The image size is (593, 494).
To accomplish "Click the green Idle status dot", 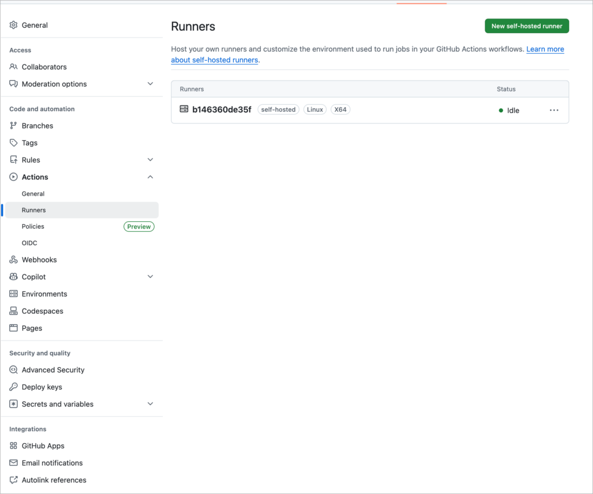I will click(501, 111).
